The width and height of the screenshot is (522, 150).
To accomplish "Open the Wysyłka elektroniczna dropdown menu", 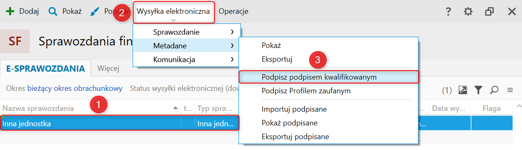I will tap(173, 12).
